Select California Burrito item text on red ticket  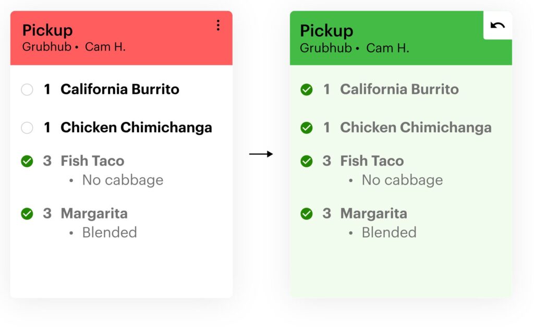119,89
